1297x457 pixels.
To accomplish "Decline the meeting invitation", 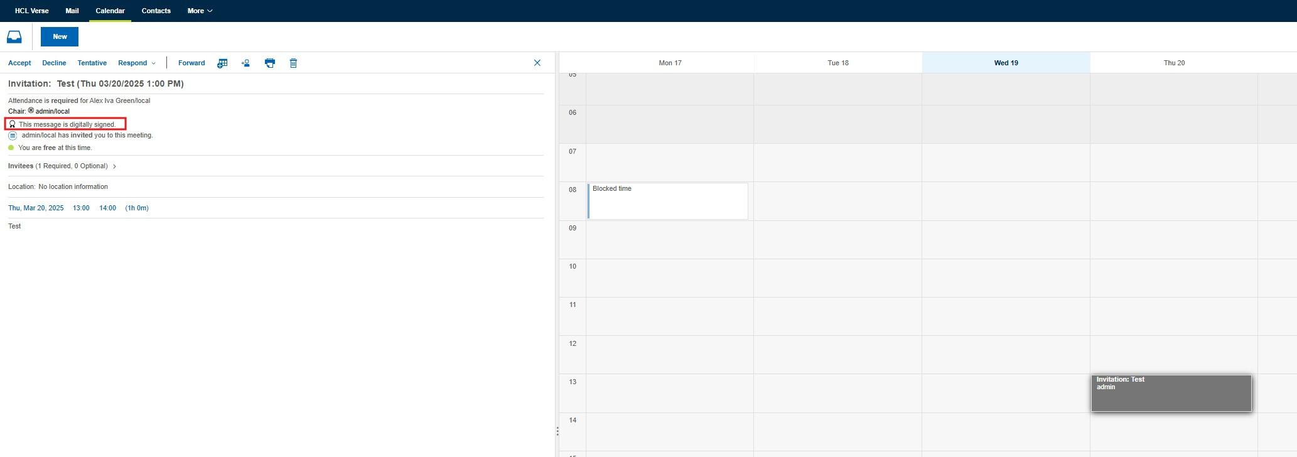I will coord(54,63).
